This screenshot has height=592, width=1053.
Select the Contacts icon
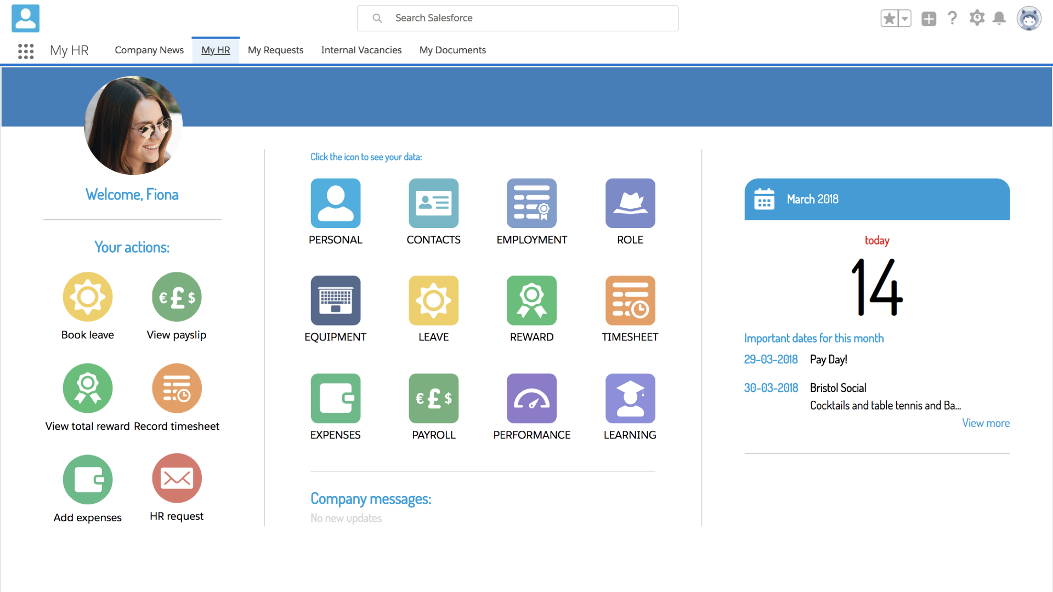pos(433,203)
